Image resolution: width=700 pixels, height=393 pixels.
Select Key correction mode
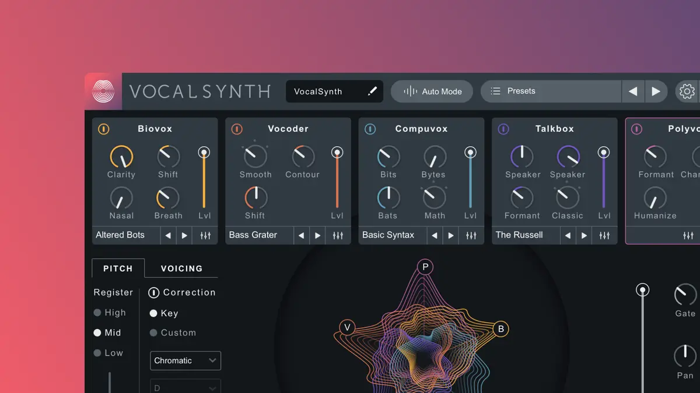click(x=164, y=313)
